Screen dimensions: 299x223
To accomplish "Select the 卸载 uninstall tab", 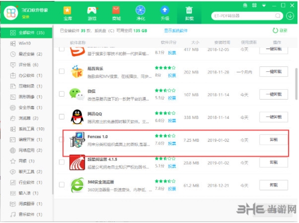I will click(x=189, y=13).
